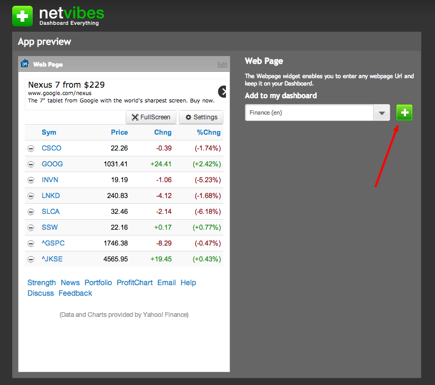The image size is (435, 385).
Task: Open the ^GSPC index link
Action: tap(53, 243)
